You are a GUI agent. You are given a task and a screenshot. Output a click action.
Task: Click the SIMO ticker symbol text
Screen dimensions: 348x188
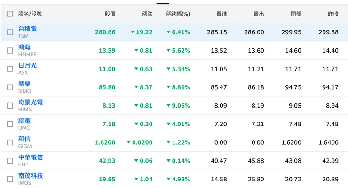24,91
